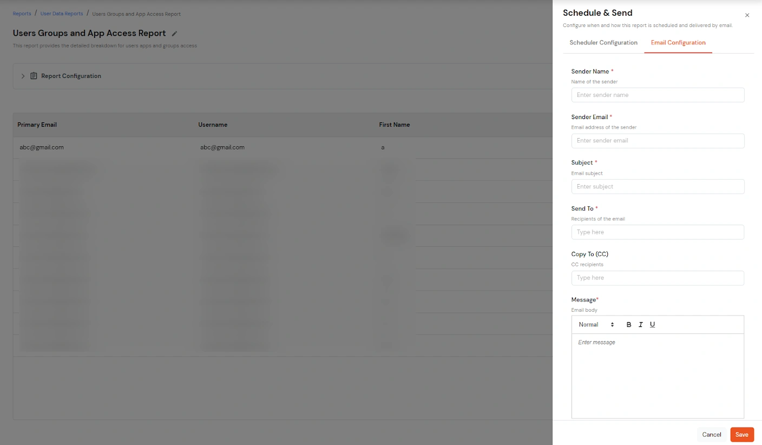Cancel the Schedule & Send changes
This screenshot has height=445, width=762.
(711, 434)
